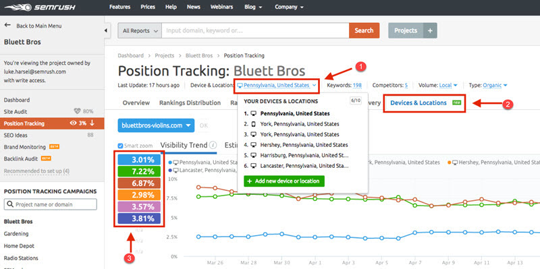Click the eye icon in Position Tracking
This screenshot has width=540, height=269.
click(x=73, y=123)
